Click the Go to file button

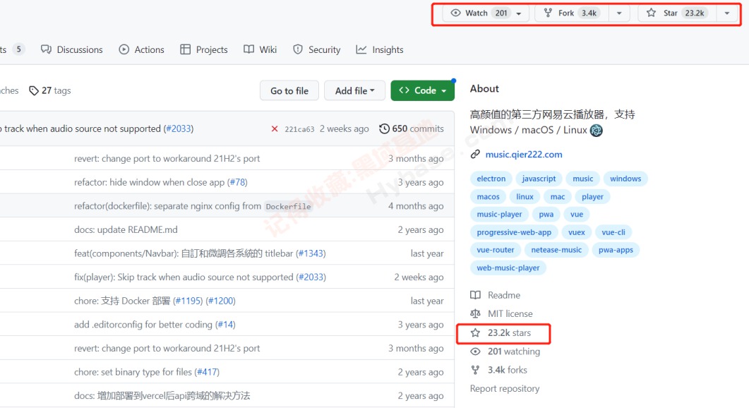[289, 91]
